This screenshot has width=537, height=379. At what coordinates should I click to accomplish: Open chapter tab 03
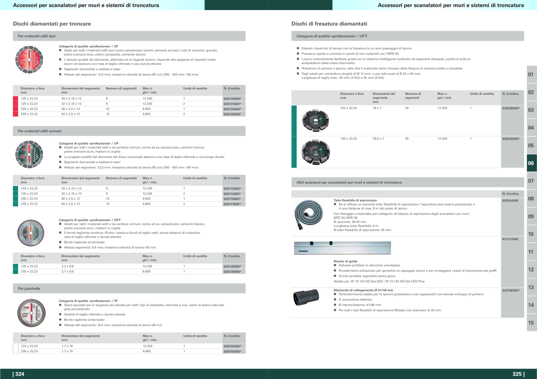tap(531, 110)
